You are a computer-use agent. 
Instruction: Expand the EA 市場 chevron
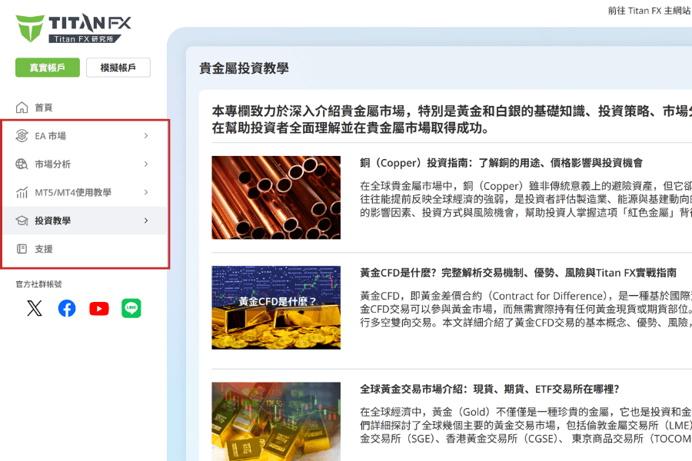146,136
